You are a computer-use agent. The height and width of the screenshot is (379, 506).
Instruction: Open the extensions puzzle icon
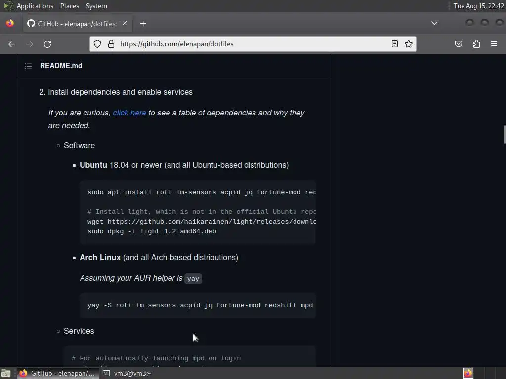click(x=476, y=44)
